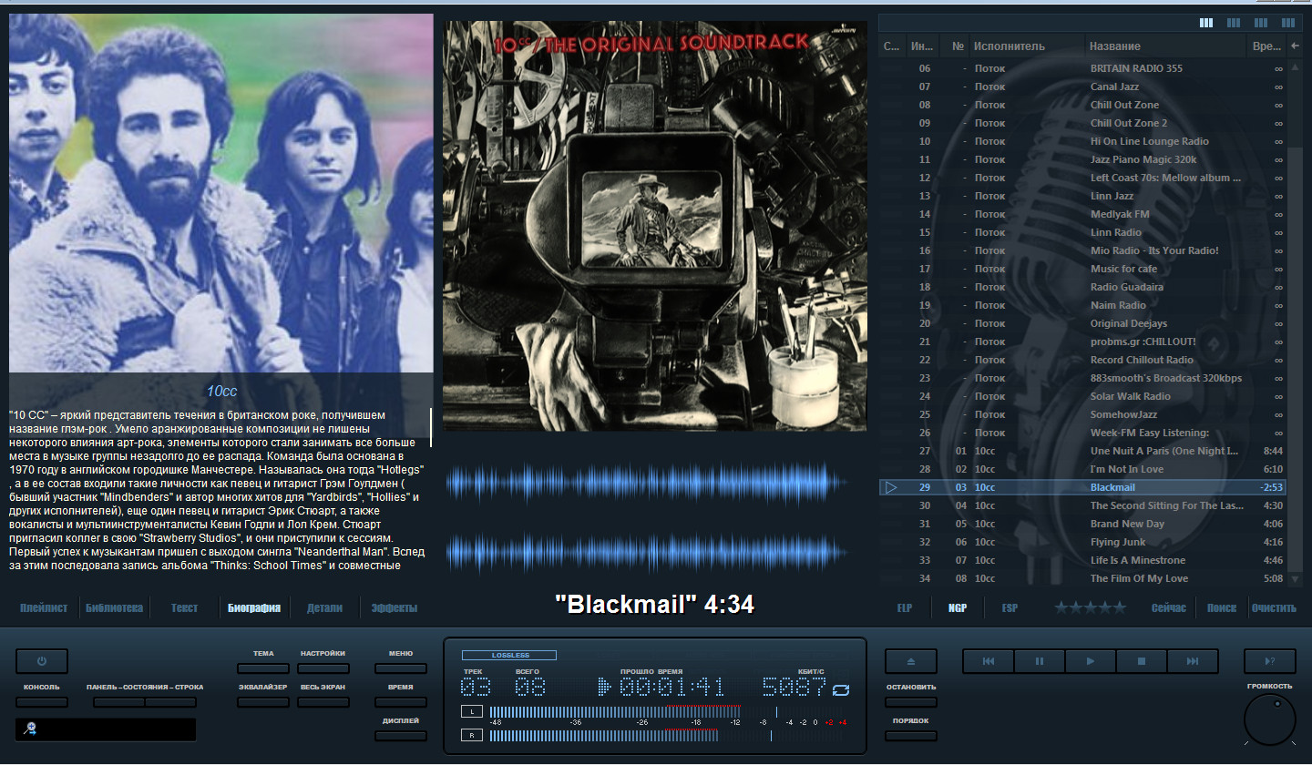This screenshot has width=1312, height=765.
Task: Select the Naim Radio stream row
Action: coord(1082,305)
